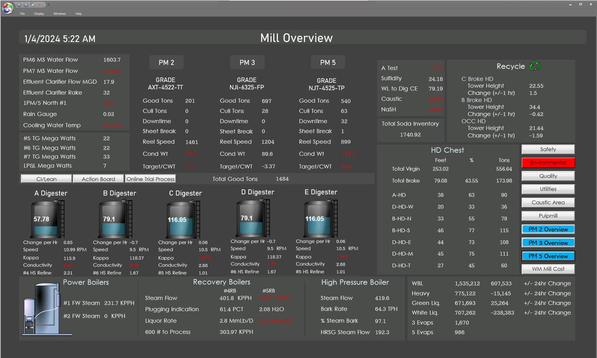This screenshot has width=597, height=358.
Task: Open the PM 2 Overview screen
Action: (x=548, y=229)
